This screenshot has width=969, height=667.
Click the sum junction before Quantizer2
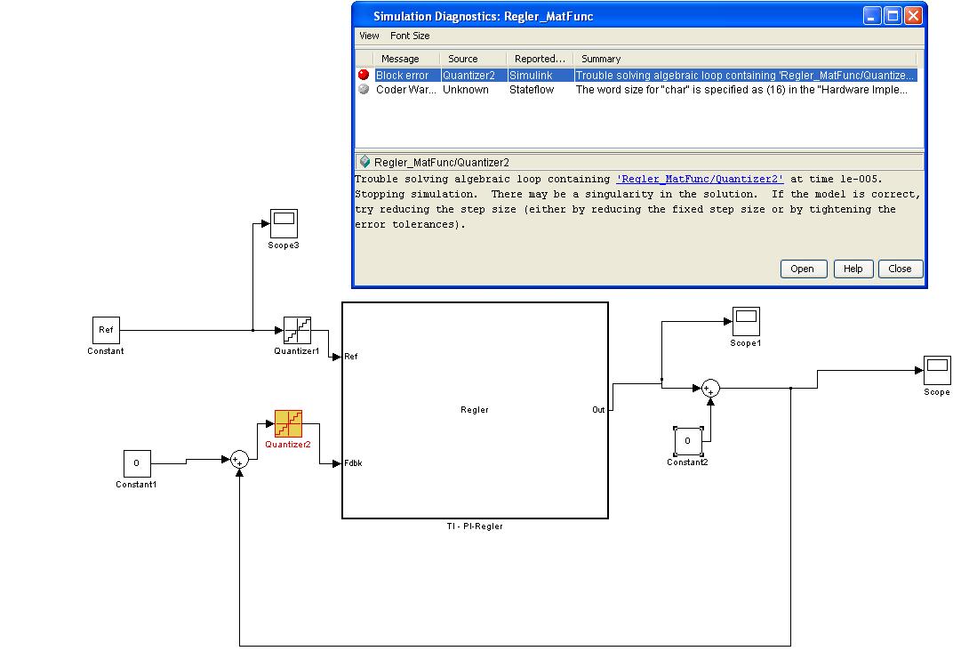pyautogui.click(x=239, y=459)
